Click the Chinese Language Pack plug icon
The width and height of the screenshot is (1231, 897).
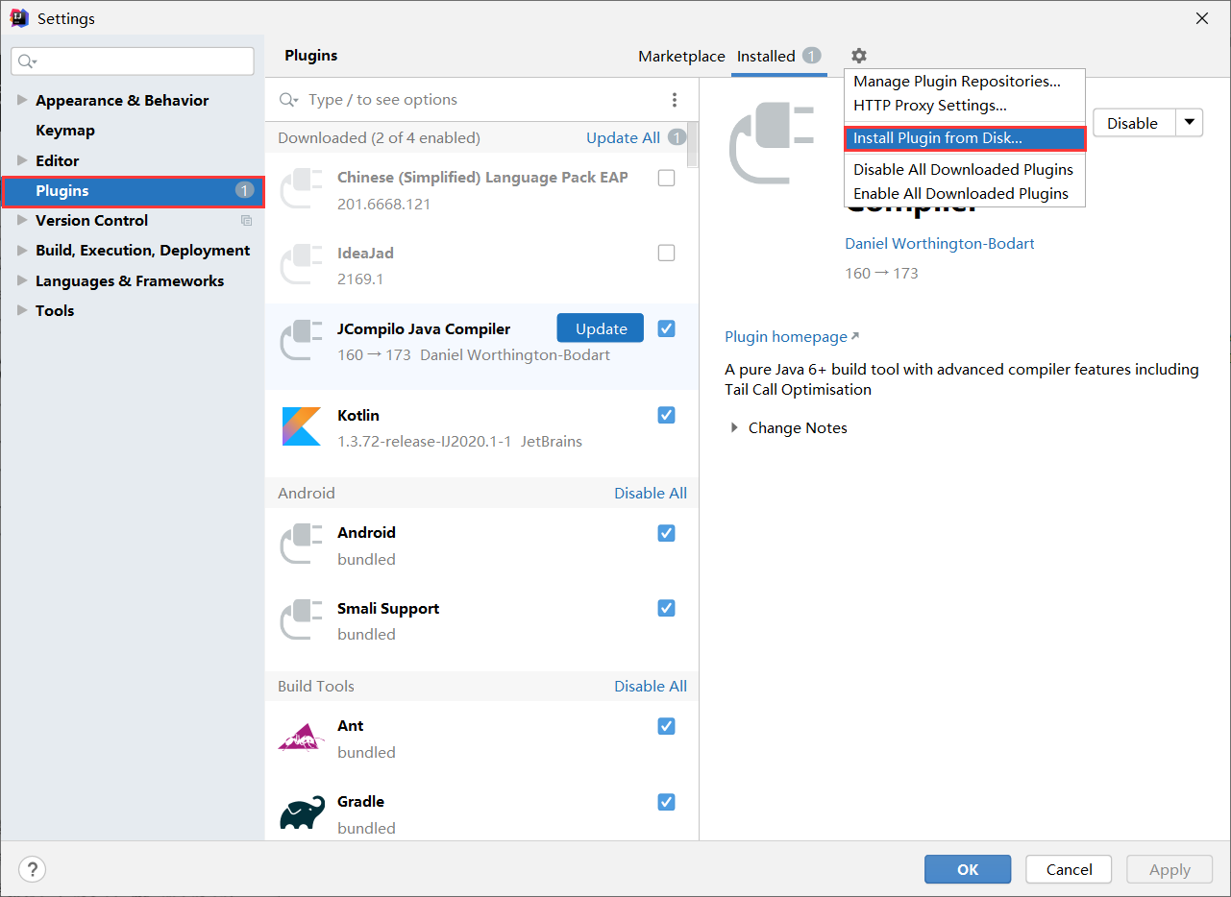pyautogui.click(x=302, y=189)
